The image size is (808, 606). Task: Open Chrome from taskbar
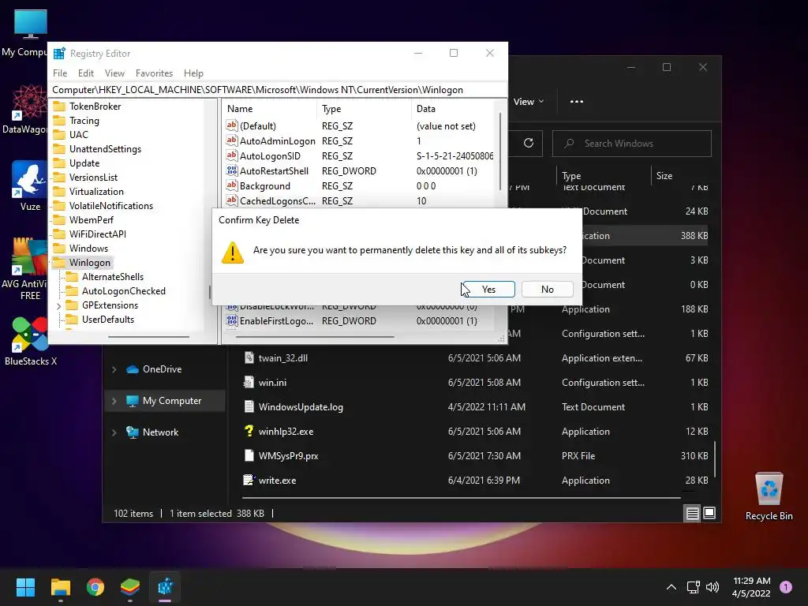tap(95, 587)
